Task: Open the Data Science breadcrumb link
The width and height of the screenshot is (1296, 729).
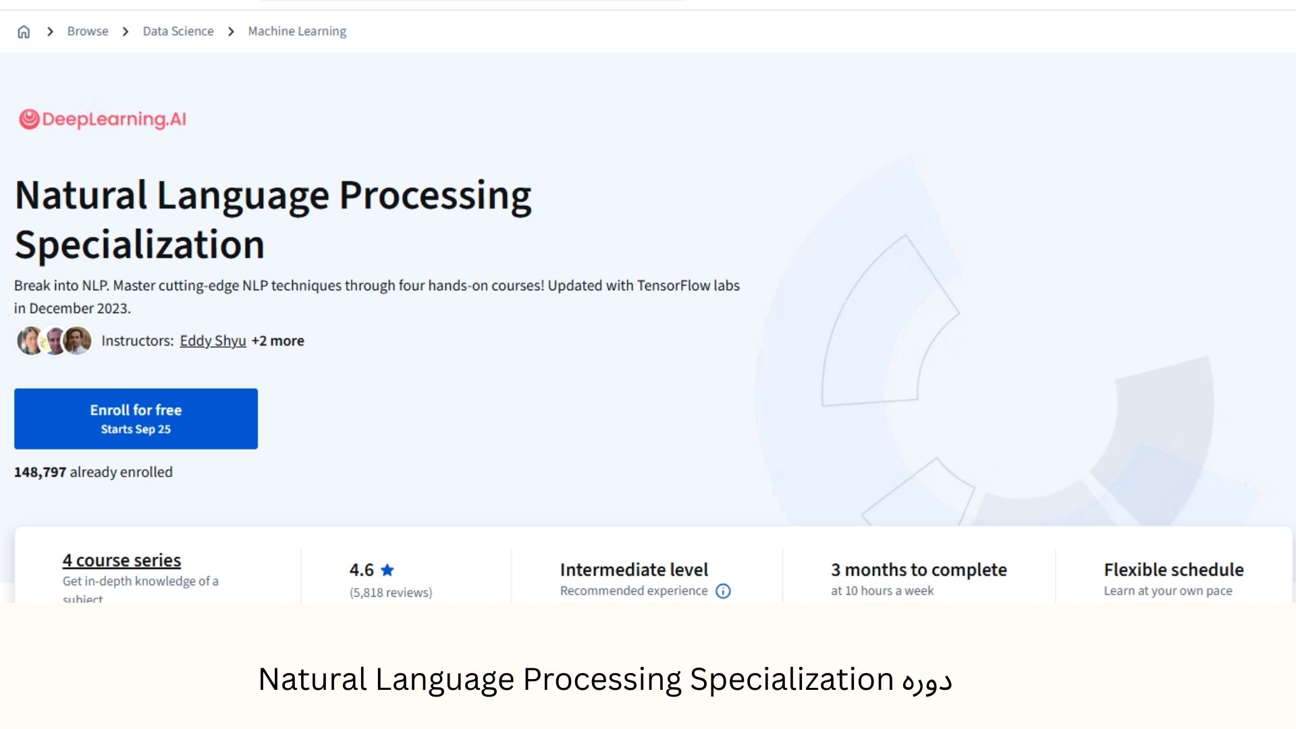Action: tap(178, 31)
